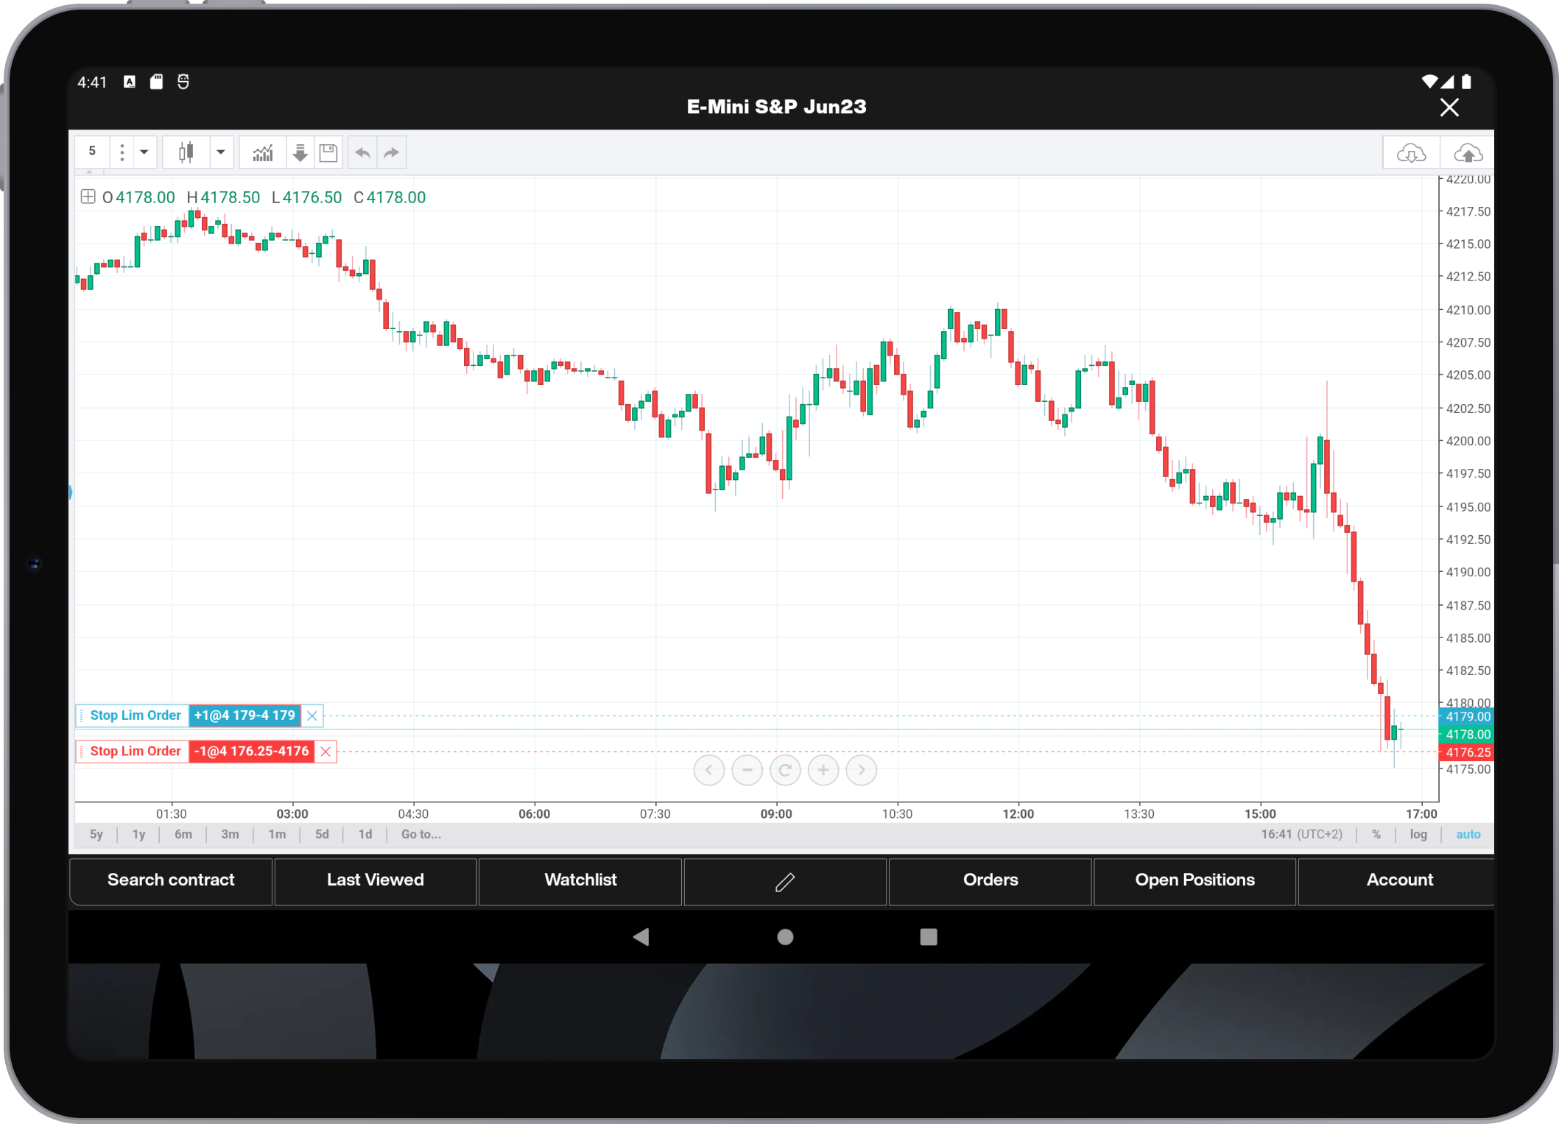Collapse the toolbar small up-arrow handle

point(89,172)
